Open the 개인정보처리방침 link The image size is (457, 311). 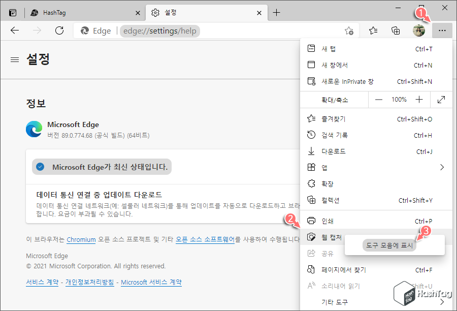[x=90, y=282]
